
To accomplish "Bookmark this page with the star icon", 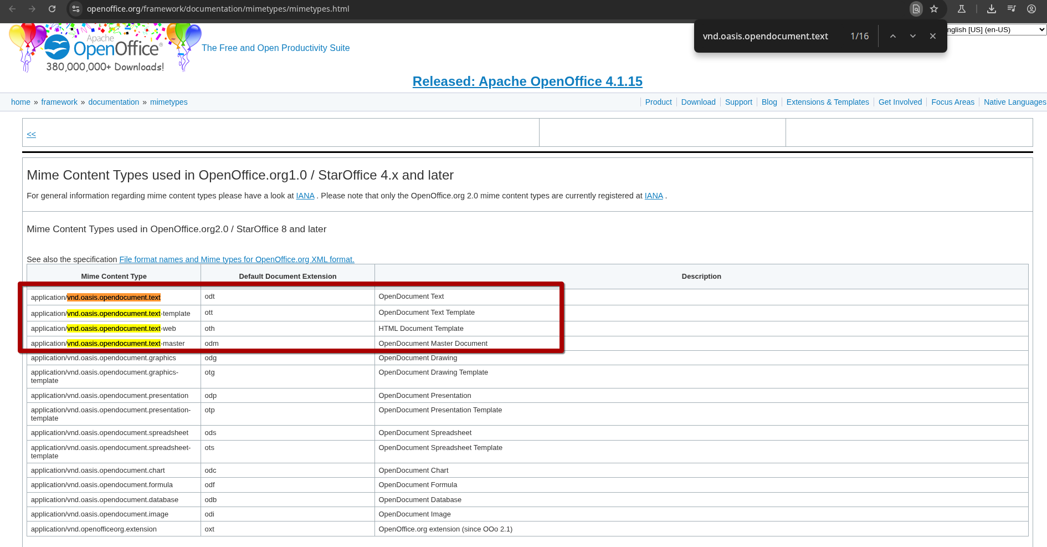I will [x=934, y=9].
